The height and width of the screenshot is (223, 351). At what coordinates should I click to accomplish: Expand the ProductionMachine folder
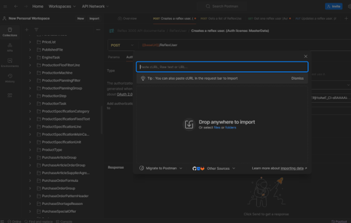30,73
